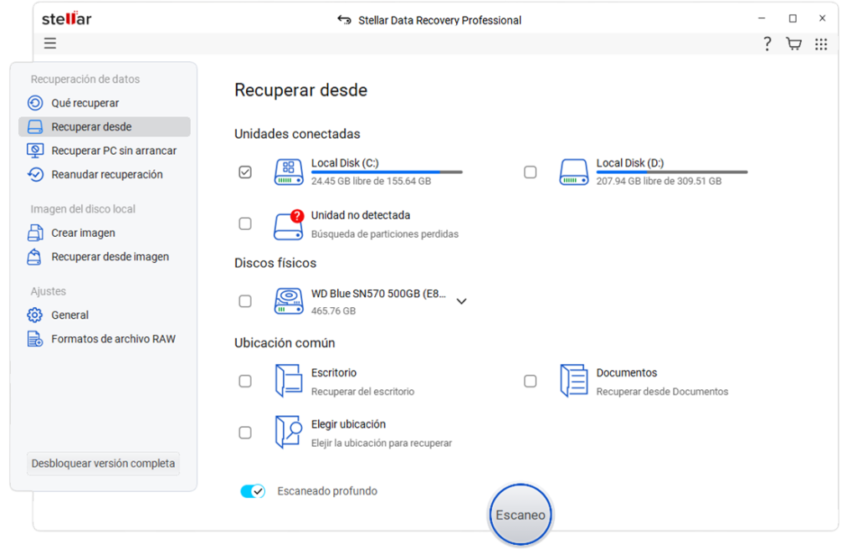Viewport: 857px width, 554px height.
Task: Open Recuperar PC sin arrancar
Action: (105, 151)
